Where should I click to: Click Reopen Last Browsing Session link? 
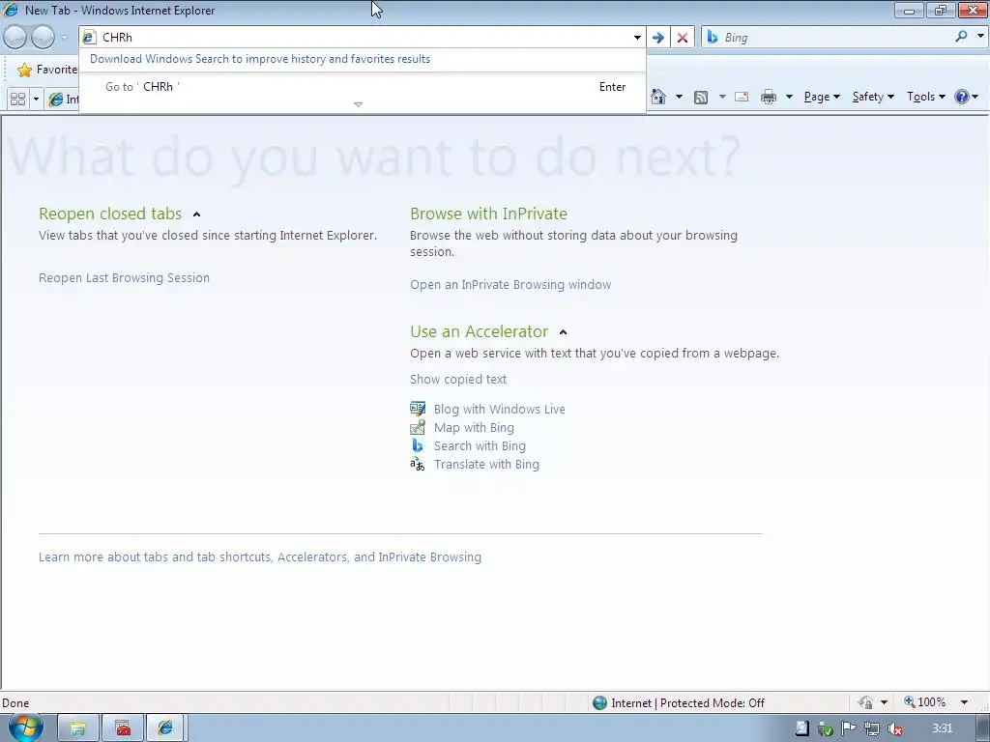124,277
